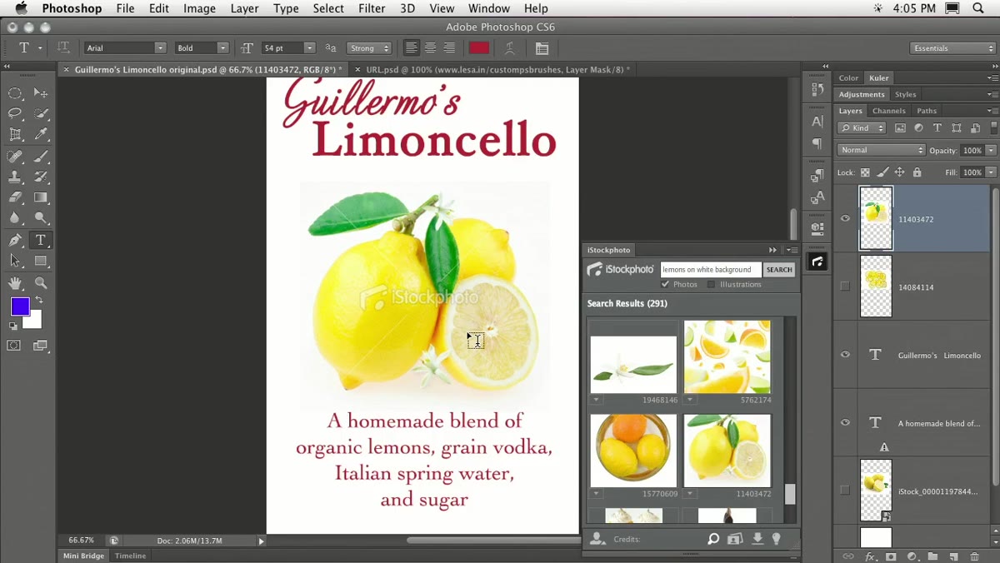Hide the 11403472 layer
The image size is (1000, 563).
coord(845,219)
